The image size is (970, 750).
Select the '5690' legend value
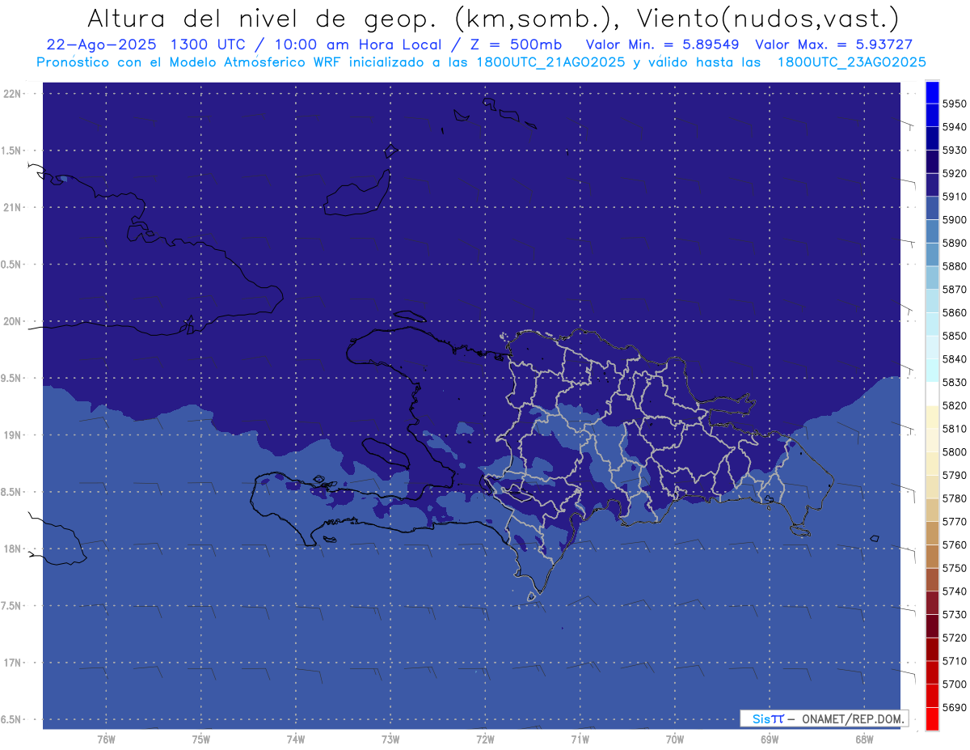[x=955, y=707]
